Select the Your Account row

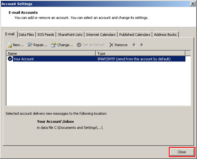coord(96,59)
